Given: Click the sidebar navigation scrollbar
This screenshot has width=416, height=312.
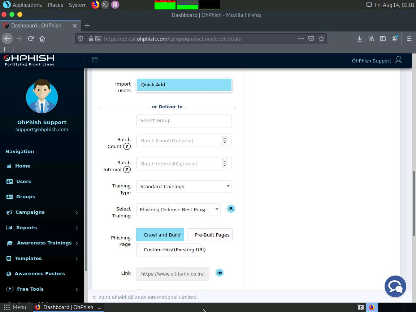Looking at the screenshot, I should coord(86,170).
